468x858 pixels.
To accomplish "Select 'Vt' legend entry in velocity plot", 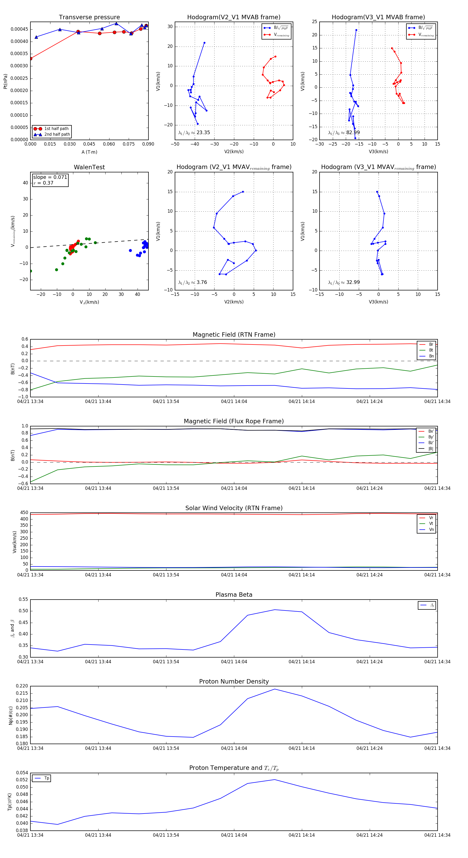I will pyautogui.click(x=426, y=524).
